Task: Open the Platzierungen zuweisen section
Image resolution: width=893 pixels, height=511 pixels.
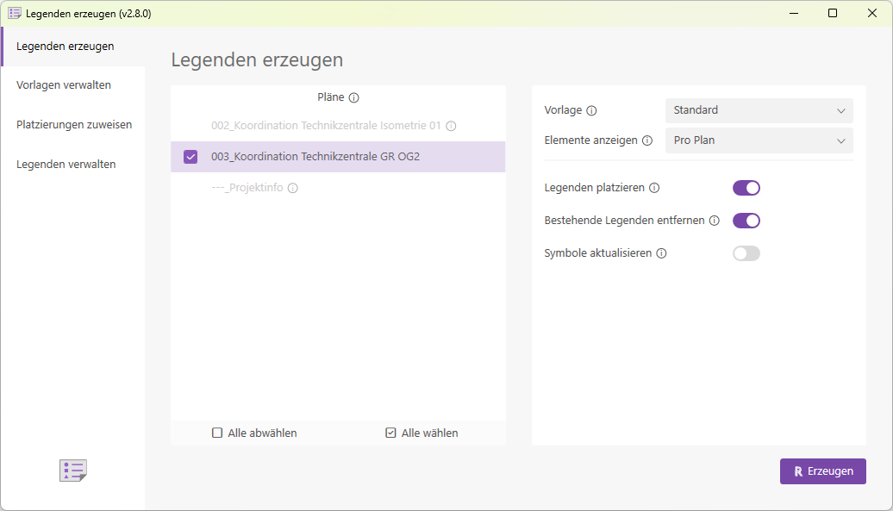Action: (x=74, y=124)
